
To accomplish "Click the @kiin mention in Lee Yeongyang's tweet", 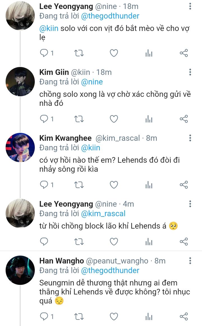I will (49, 29).
